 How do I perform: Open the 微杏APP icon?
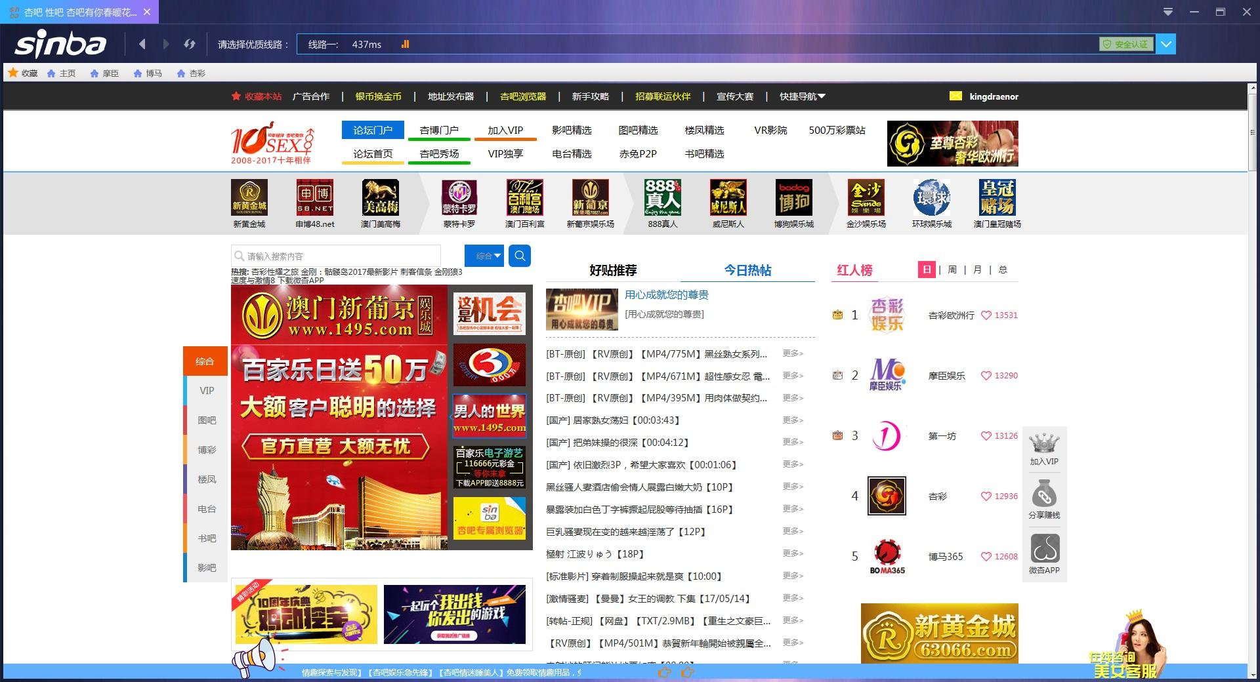coord(1044,549)
